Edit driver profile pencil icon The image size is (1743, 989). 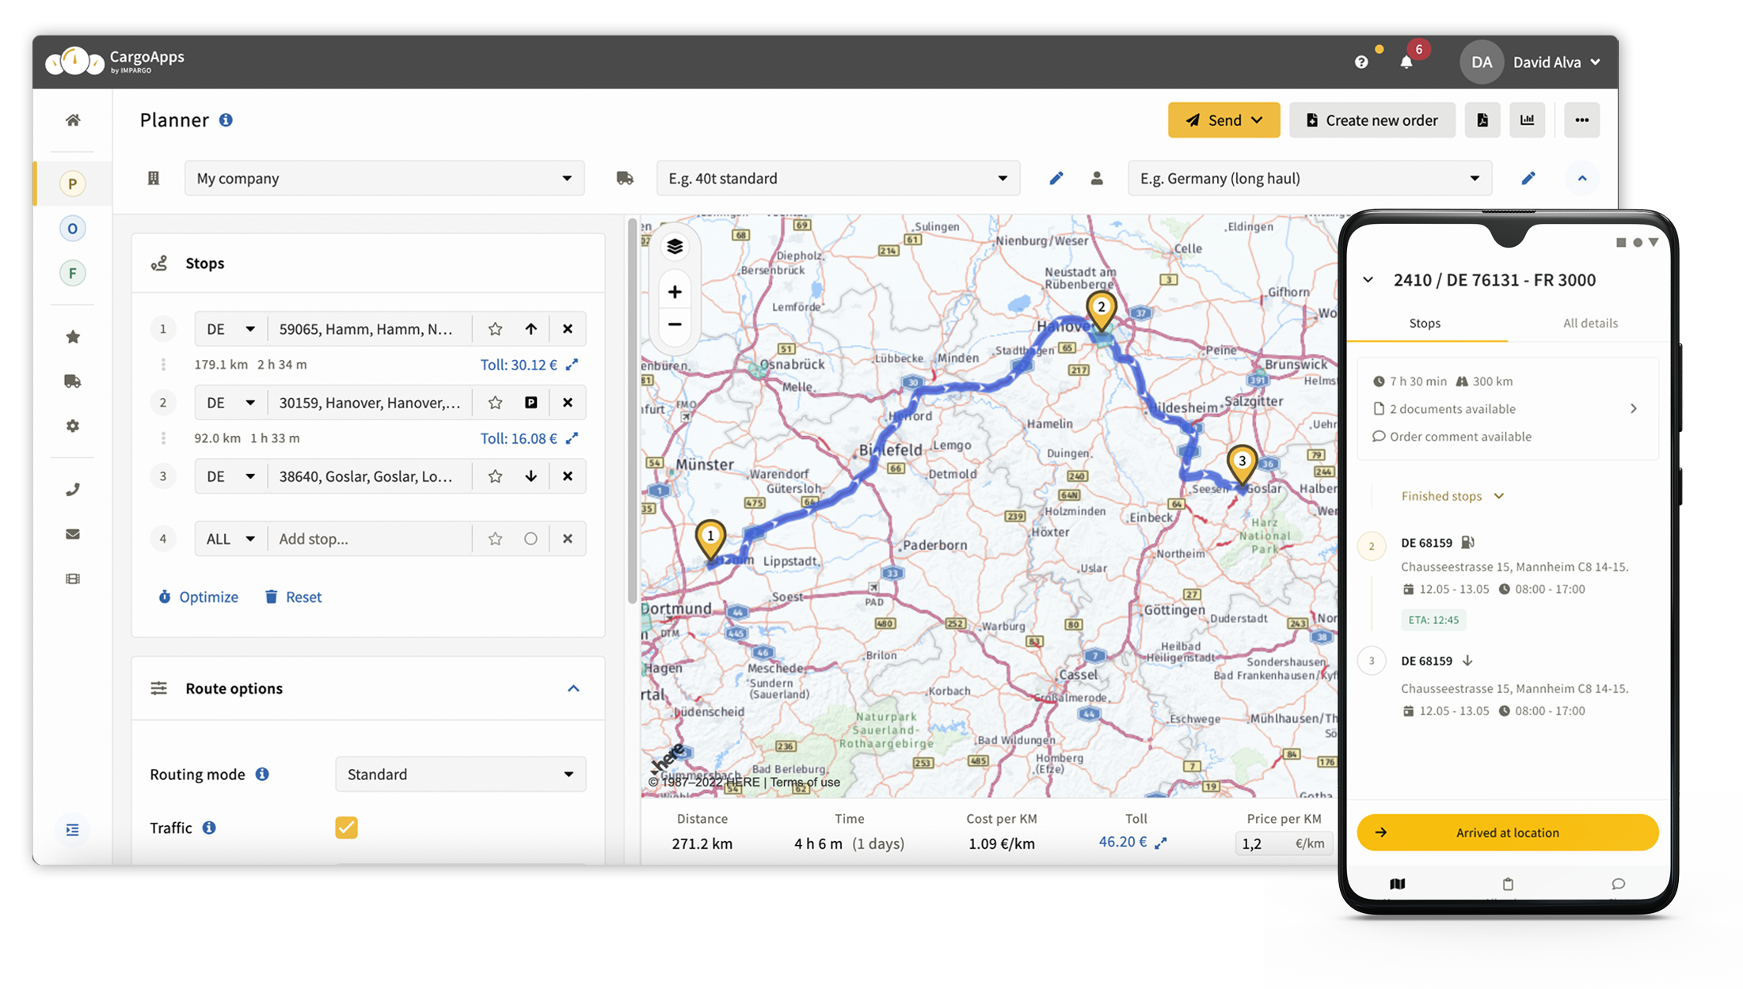pos(1528,178)
